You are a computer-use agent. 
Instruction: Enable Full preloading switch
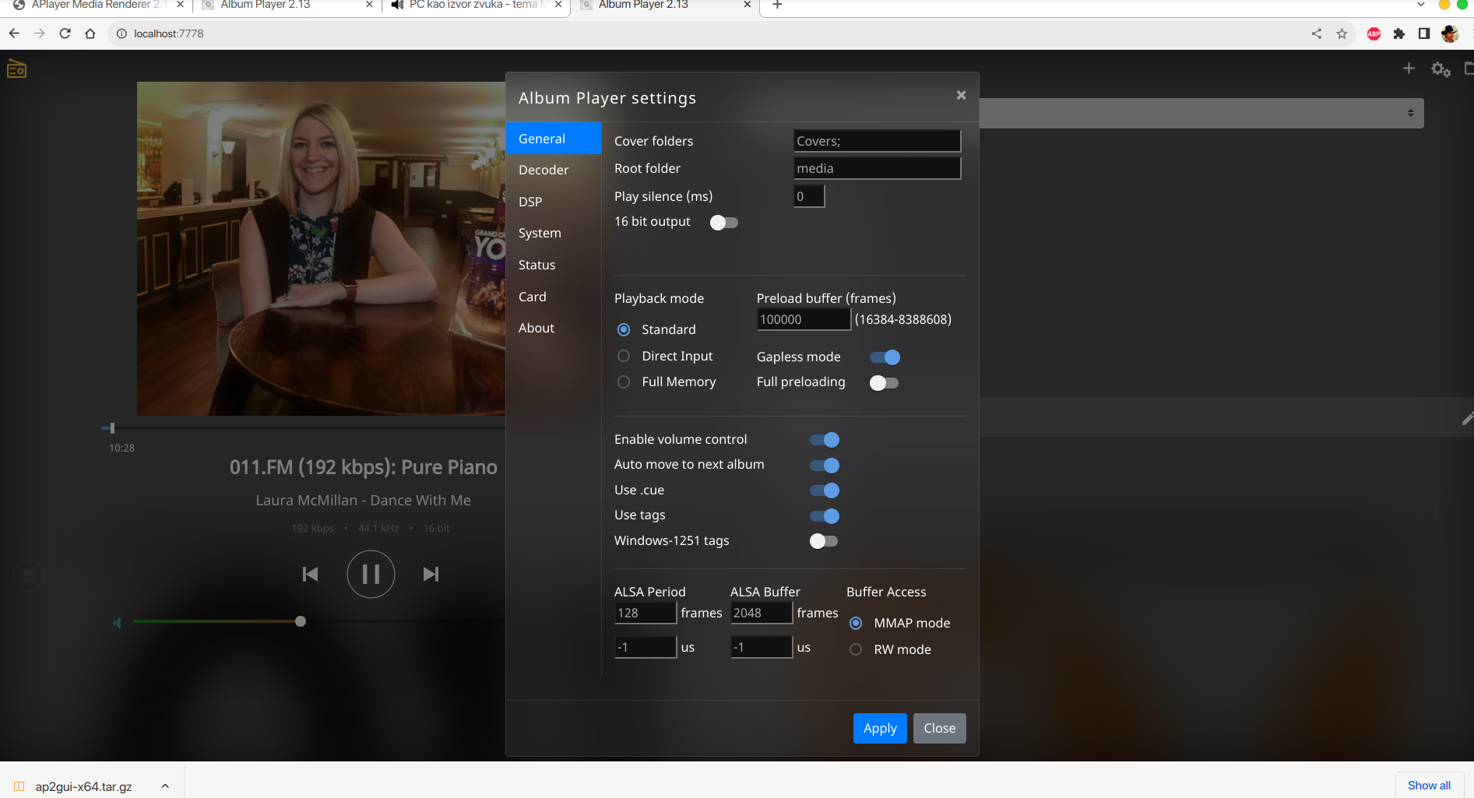[x=885, y=383]
